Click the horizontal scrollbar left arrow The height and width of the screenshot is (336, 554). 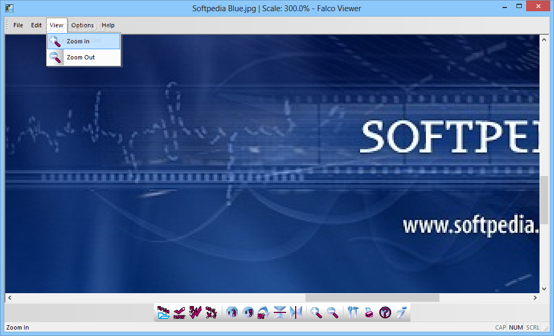point(10,297)
